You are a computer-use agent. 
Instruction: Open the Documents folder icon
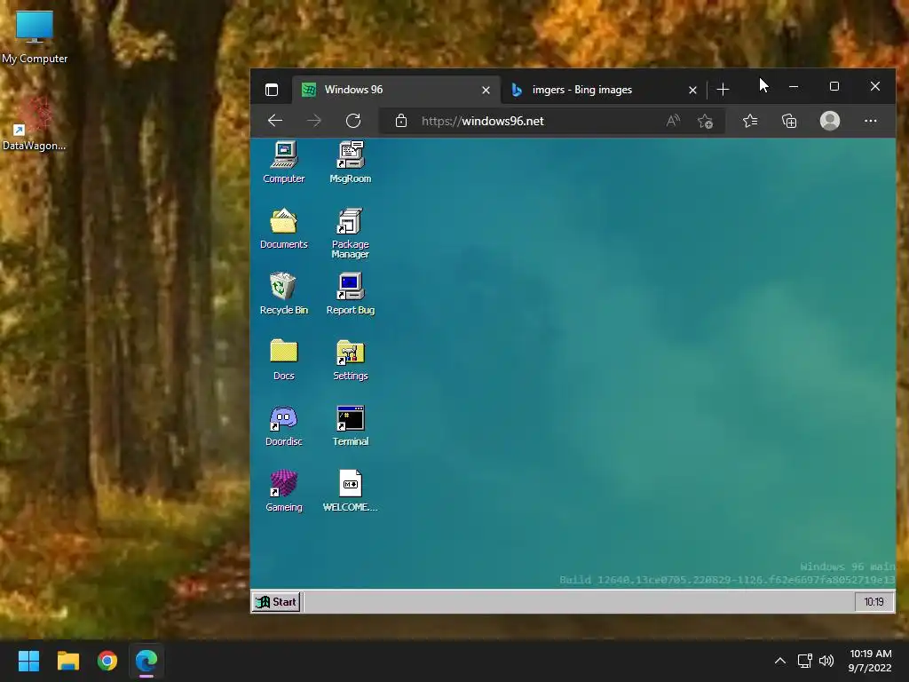pos(283,228)
